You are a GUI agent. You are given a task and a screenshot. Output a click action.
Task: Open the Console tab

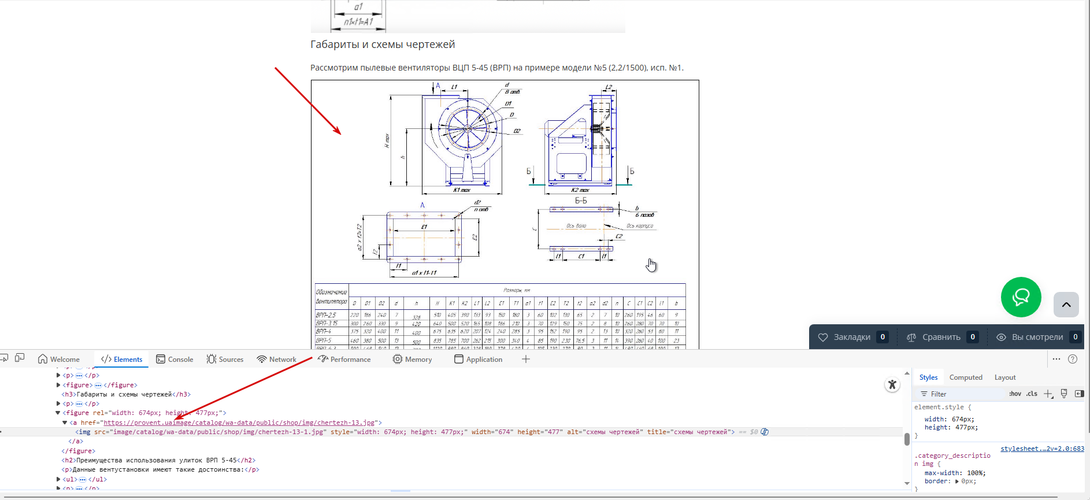175,359
